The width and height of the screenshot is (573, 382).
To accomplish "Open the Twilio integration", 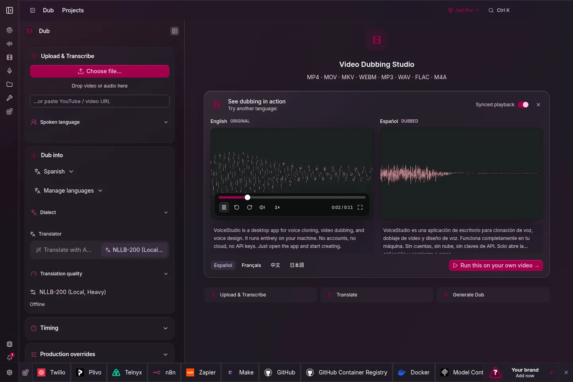I will point(52,372).
